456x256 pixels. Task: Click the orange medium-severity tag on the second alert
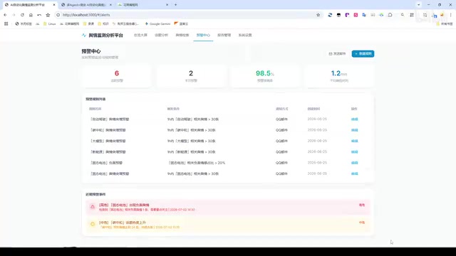[x=362, y=223]
